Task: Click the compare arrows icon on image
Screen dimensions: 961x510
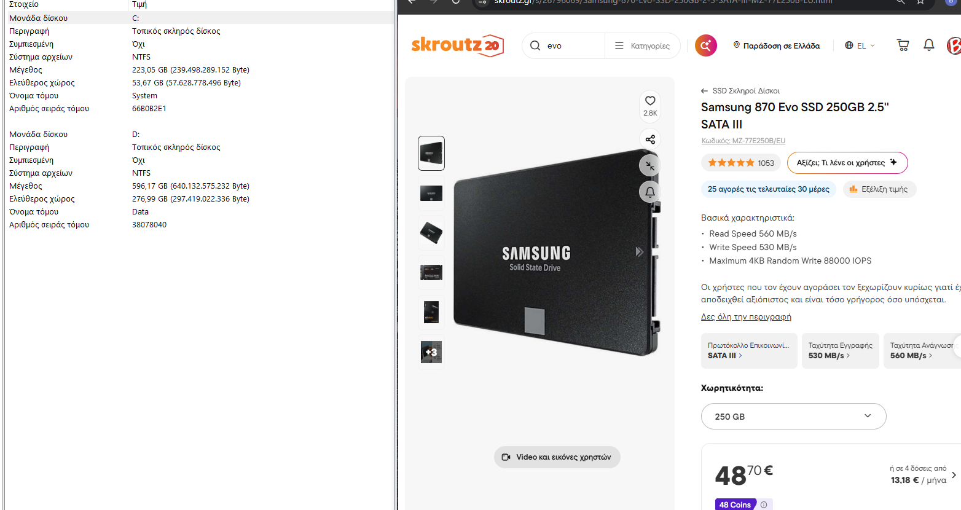Action: tap(650, 165)
